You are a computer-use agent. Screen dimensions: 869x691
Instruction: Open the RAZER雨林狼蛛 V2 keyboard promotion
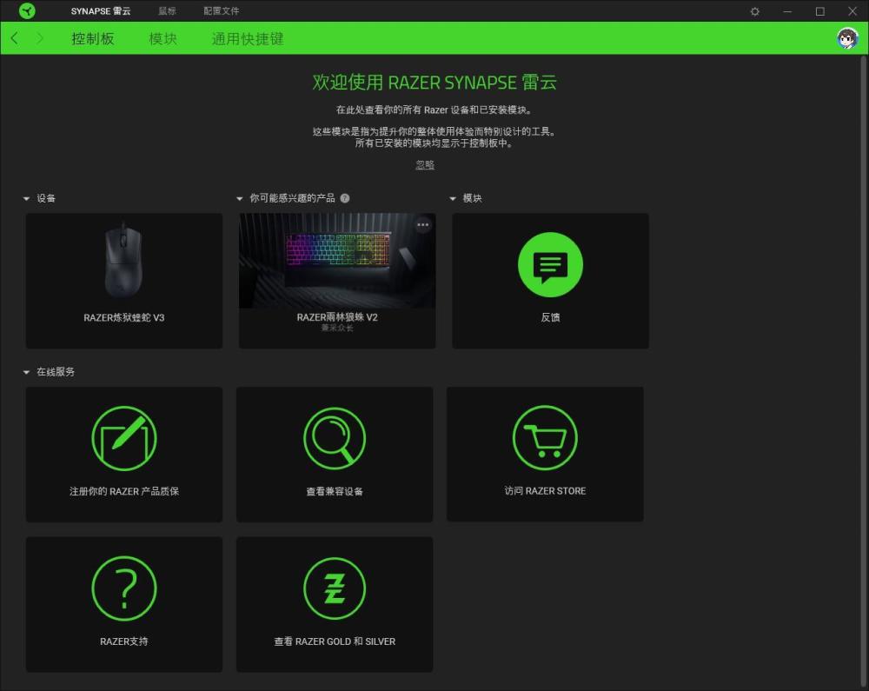tap(337, 281)
